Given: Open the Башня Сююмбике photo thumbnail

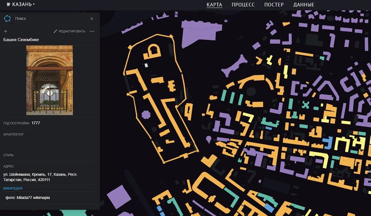Looking at the screenshot, I should tap(49, 80).
